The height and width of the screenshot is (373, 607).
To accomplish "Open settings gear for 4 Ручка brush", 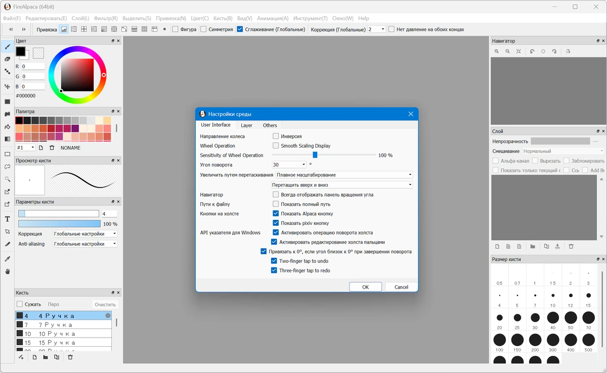I will (108, 315).
